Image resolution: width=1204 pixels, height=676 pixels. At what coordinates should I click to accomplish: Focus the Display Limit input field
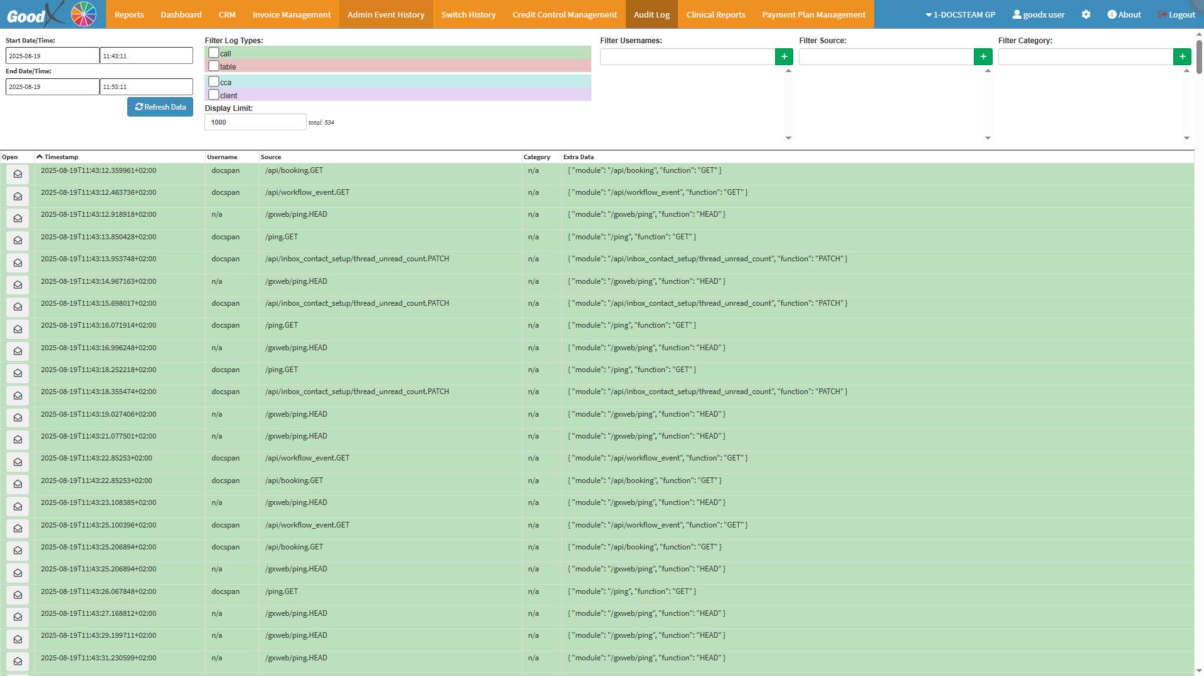point(255,122)
